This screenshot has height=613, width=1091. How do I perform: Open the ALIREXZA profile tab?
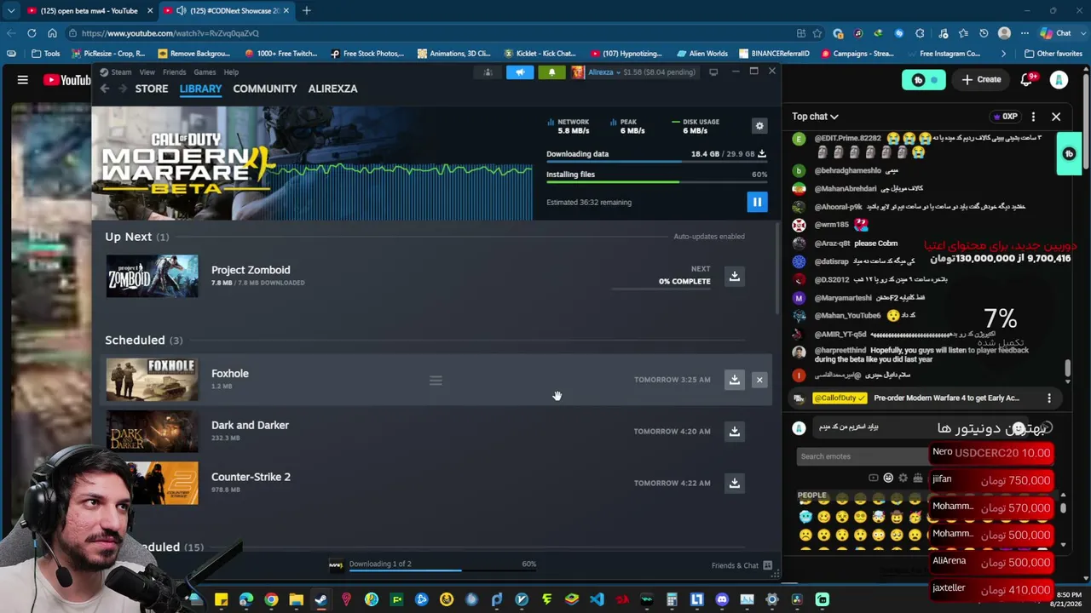[332, 89]
